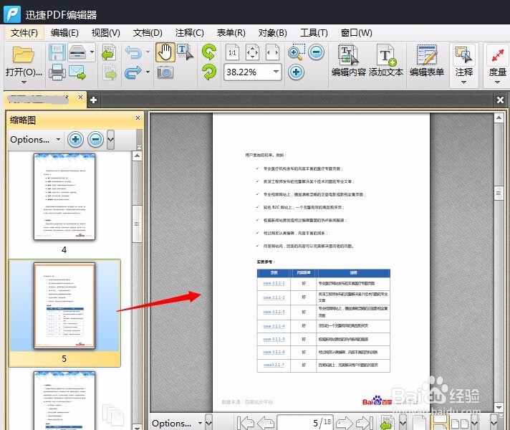
Task: Click the 打开(O) folder icon
Action: [24, 54]
